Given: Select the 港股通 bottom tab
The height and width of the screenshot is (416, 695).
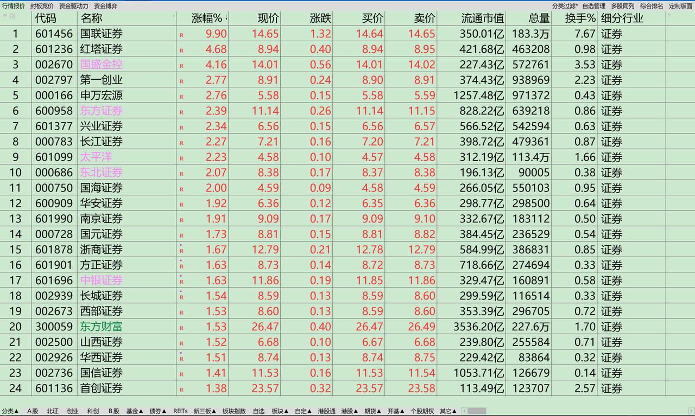Looking at the screenshot, I should coord(327,411).
